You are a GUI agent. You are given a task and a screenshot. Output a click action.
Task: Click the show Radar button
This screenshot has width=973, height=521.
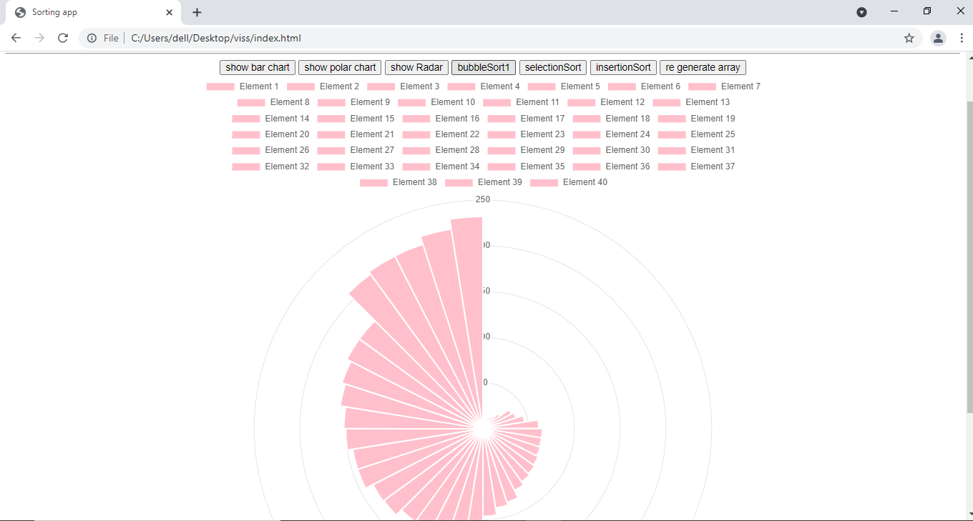416,67
